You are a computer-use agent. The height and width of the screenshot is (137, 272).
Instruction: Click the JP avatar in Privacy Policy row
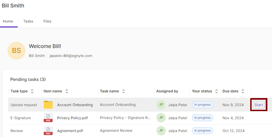[x=161, y=118]
